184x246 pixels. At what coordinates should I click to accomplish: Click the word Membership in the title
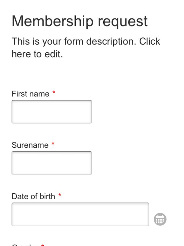[x=52, y=21]
